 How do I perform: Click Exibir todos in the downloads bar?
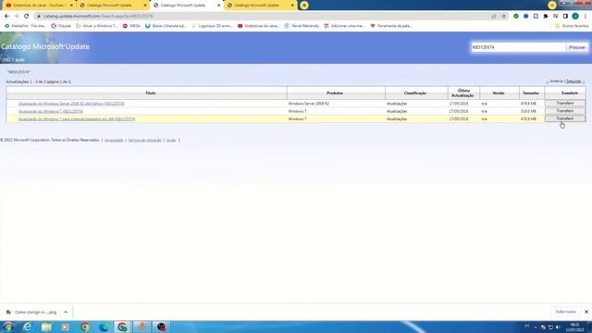565,312
